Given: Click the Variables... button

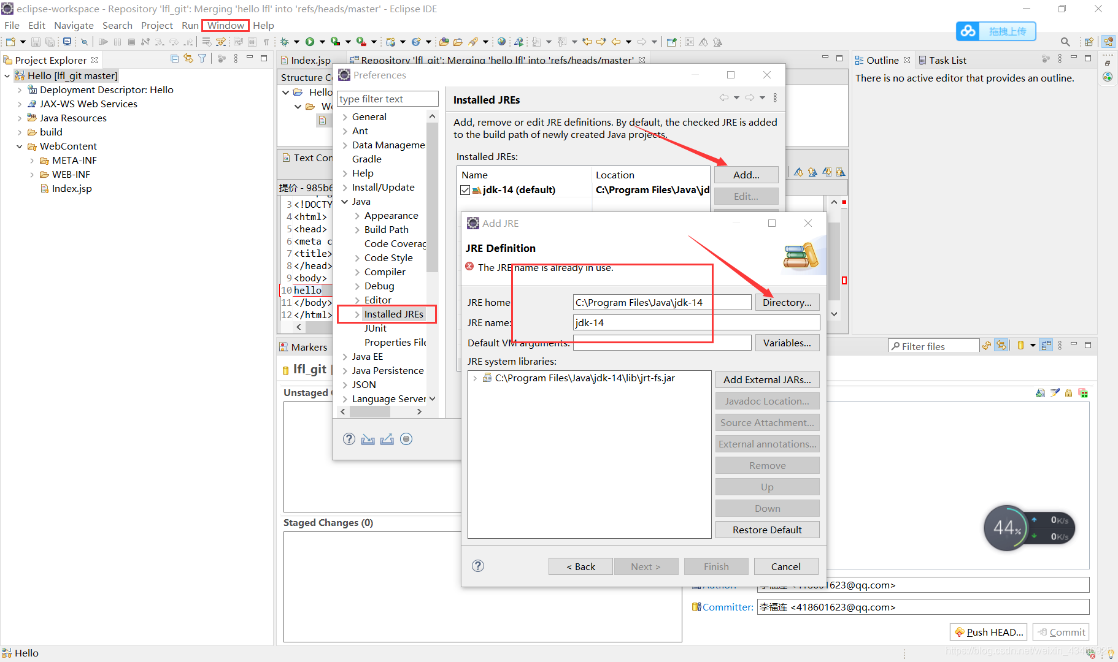Looking at the screenshot, I should (787, 343).
